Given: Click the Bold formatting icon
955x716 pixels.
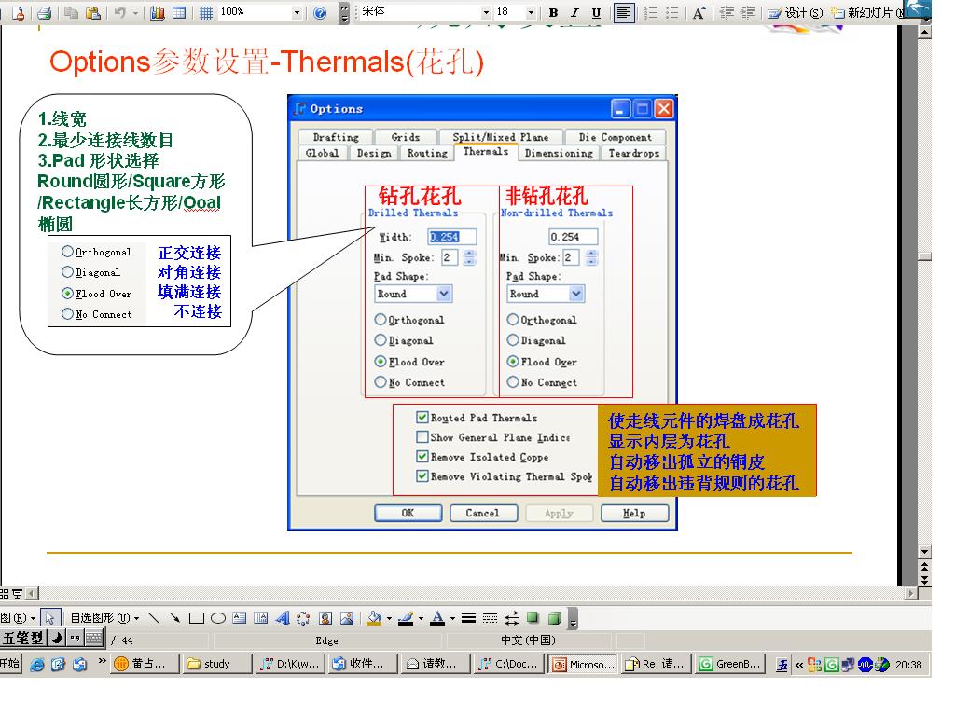Looking at the screenshot, I should (x=553, y=13).
